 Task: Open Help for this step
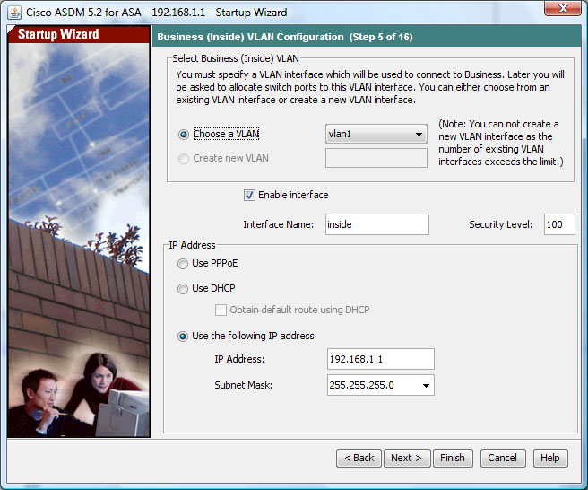click(x=550, y=458)
